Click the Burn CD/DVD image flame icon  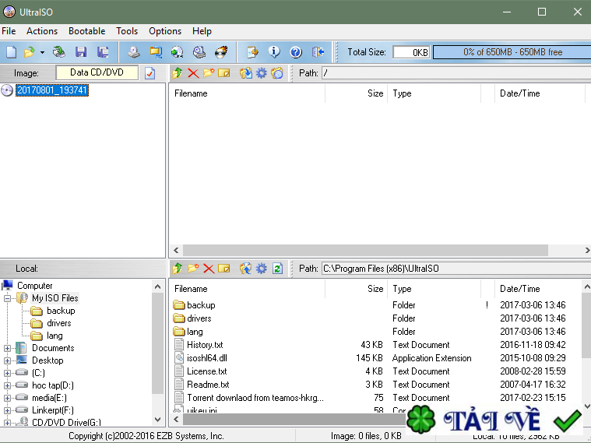(x=221, y=52)
